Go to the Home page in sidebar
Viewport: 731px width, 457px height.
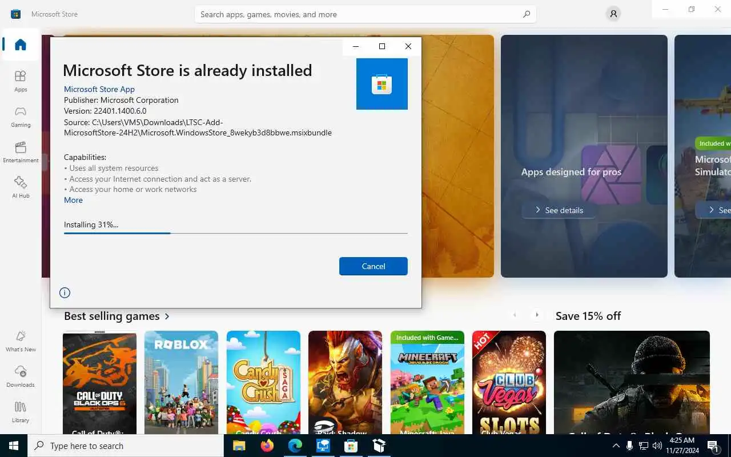[x=21, y=45]
